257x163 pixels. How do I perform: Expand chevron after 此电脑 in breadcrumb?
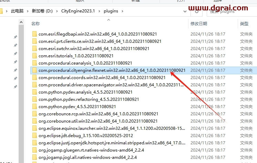pos(28,11)
